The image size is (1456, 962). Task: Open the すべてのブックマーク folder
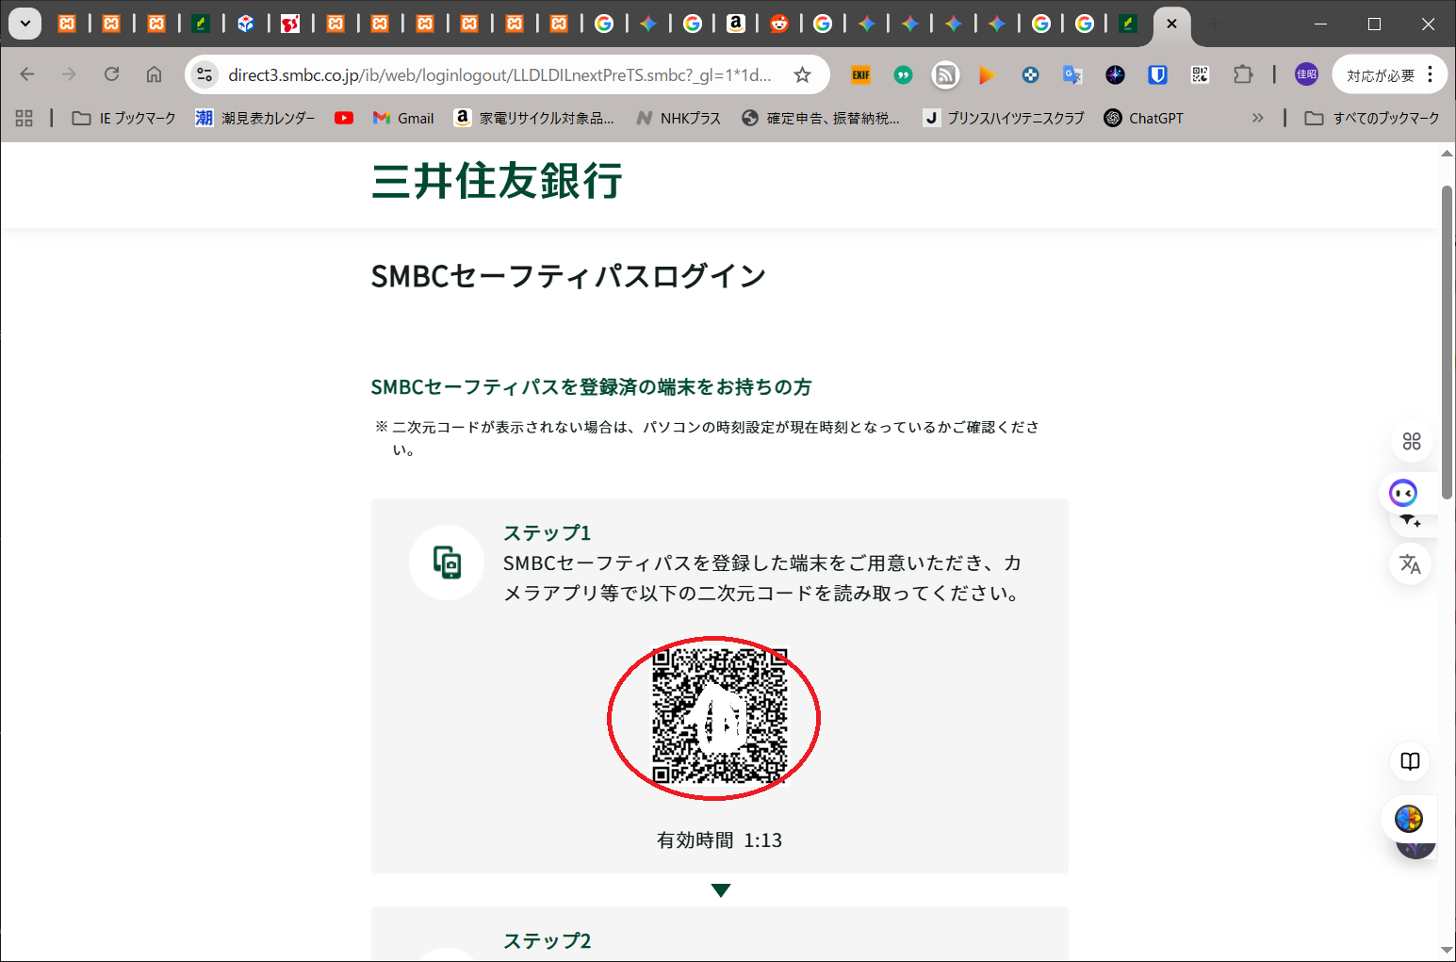coord(1372,118)
